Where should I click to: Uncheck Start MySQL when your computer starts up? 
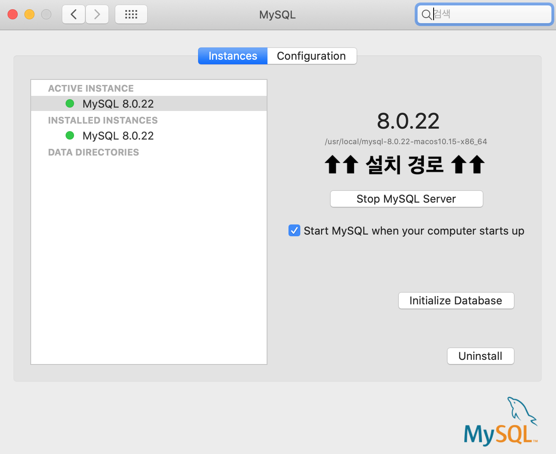tap(294, 230)
